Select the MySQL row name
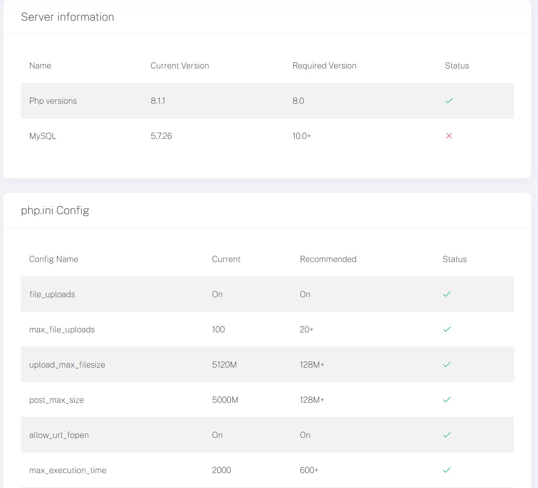Image resolution: width=538 pixels, height=488 pixels. pos(43,136)
